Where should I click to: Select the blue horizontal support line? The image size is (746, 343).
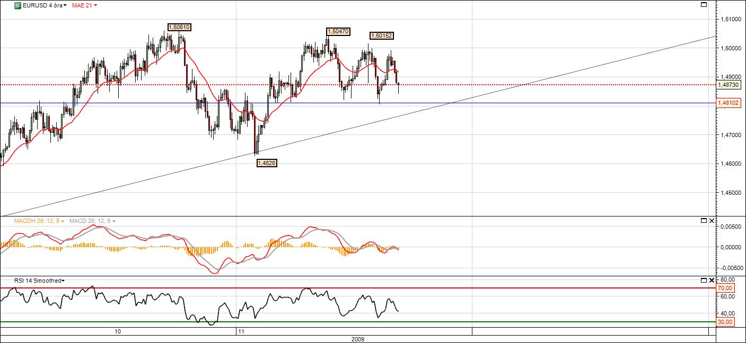tap(358, 103)
